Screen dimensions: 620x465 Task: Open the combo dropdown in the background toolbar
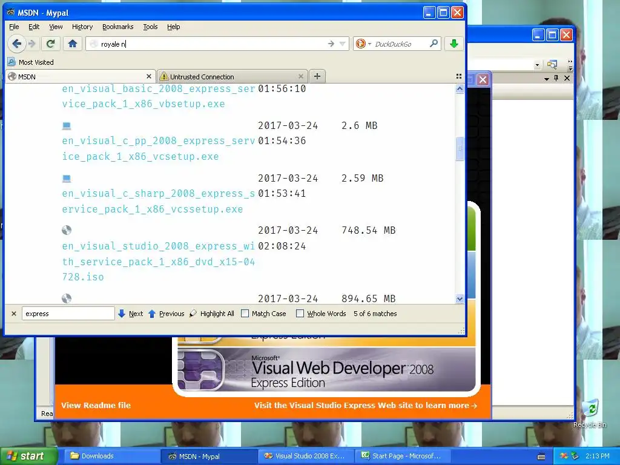coord(537,64)
